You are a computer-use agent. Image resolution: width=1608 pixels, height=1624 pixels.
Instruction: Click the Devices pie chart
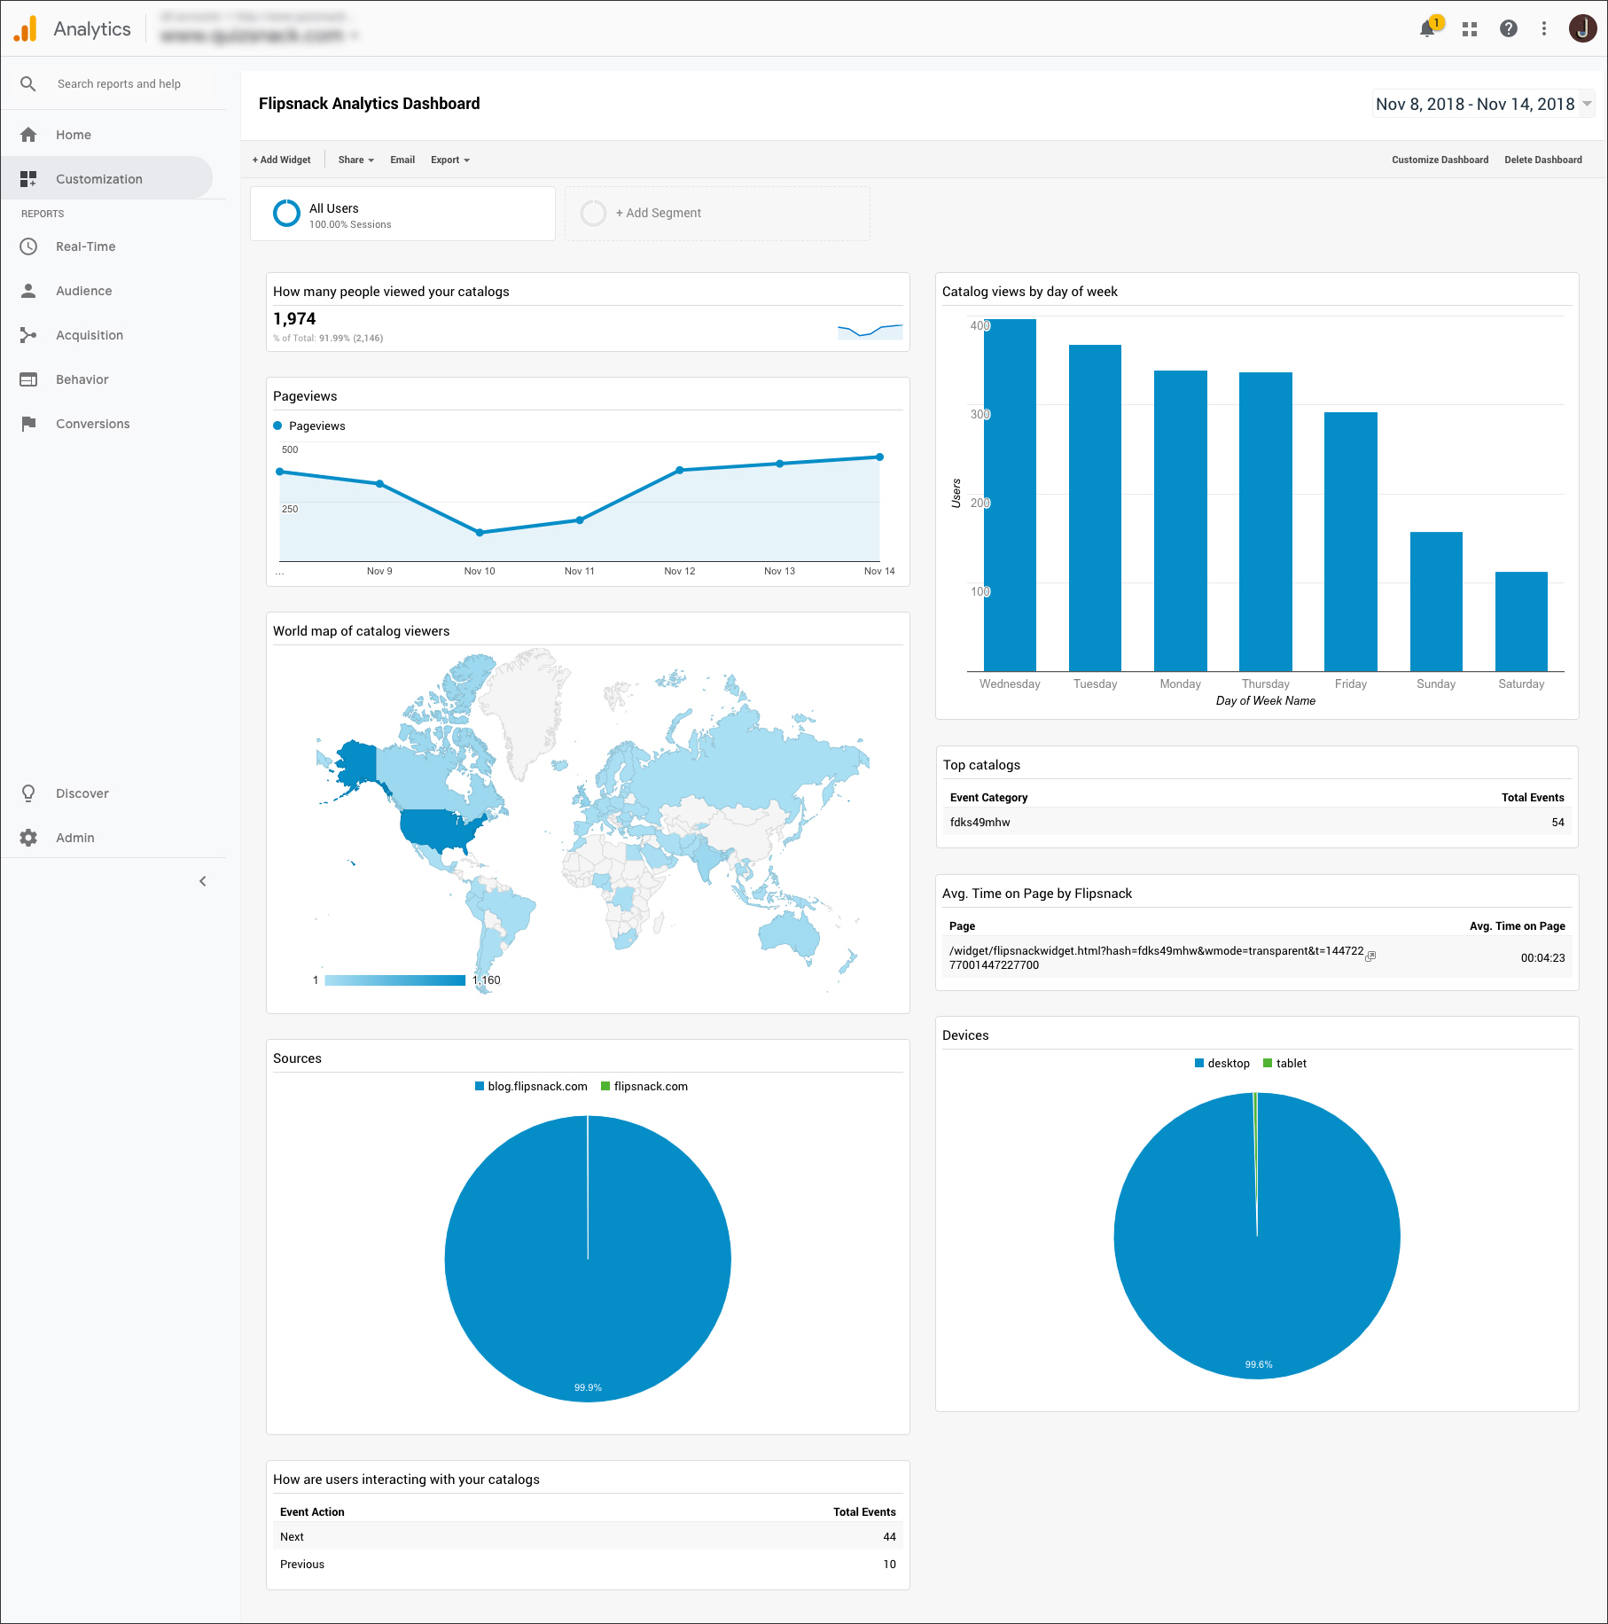point(1257,1236)
